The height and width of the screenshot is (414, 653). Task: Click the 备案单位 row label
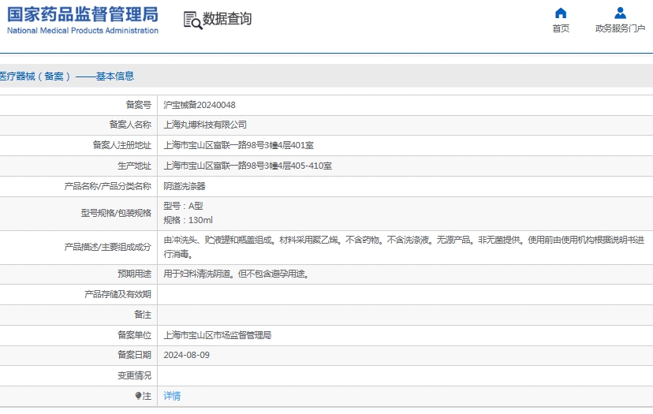click(x=135, y=335)
